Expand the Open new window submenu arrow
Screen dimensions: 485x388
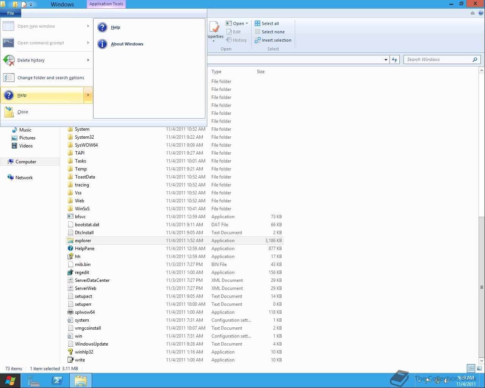point(88,26)
